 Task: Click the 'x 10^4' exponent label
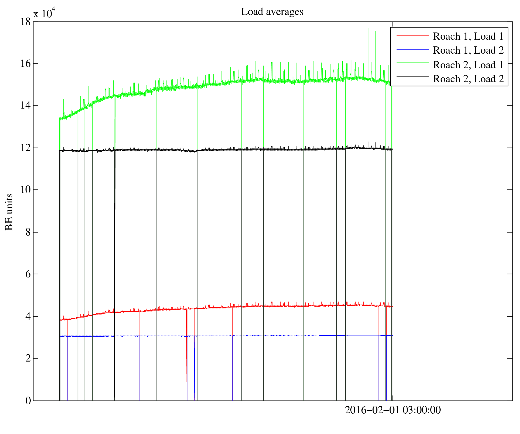click(x=44, y=13)
